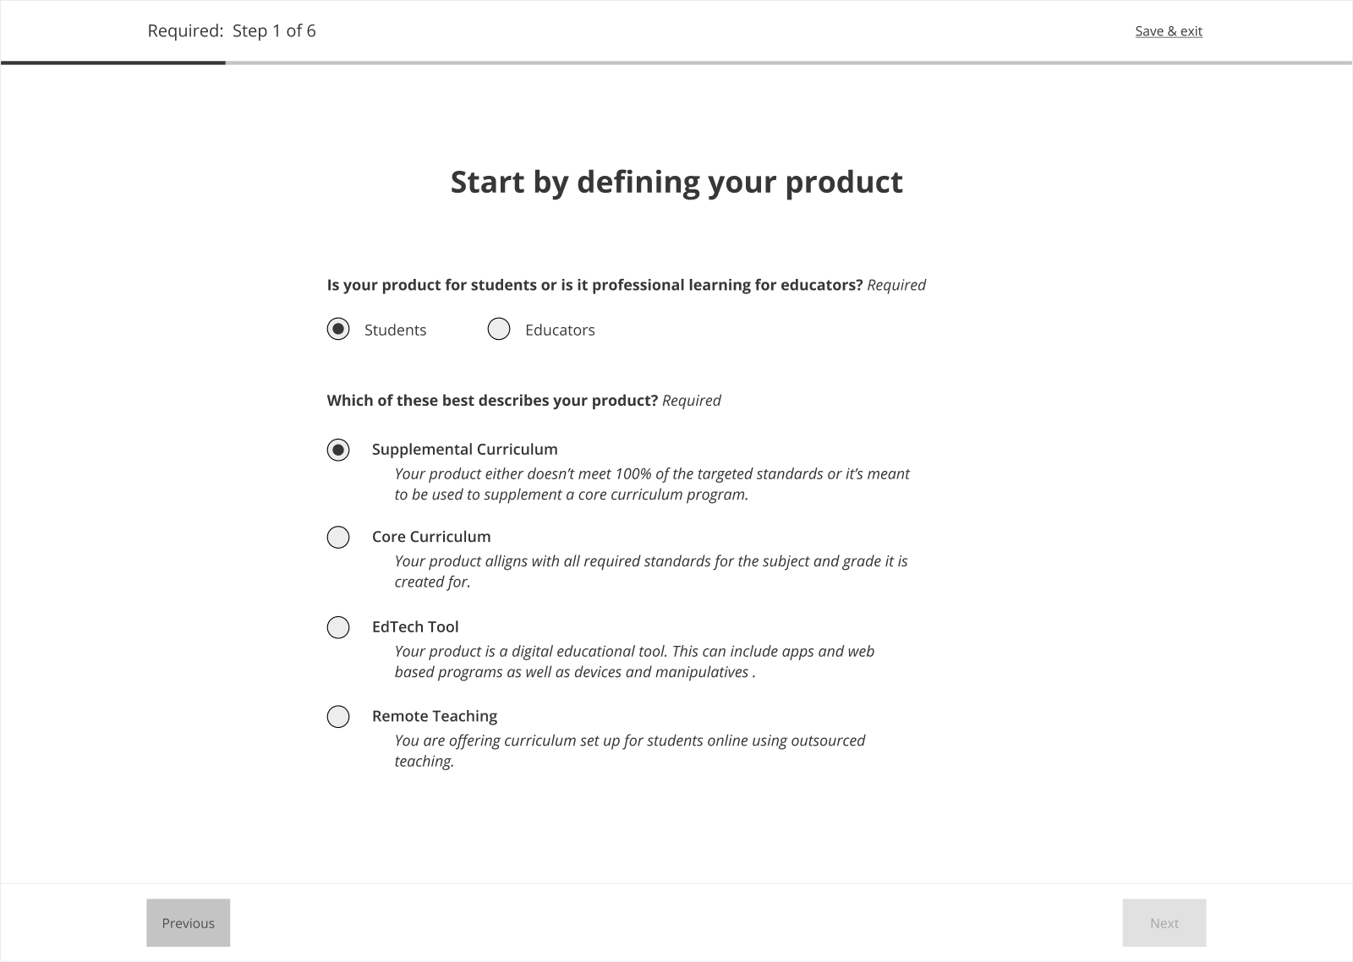
Task: Click the "EdTech Tool" option title
Action: [415, 627]
